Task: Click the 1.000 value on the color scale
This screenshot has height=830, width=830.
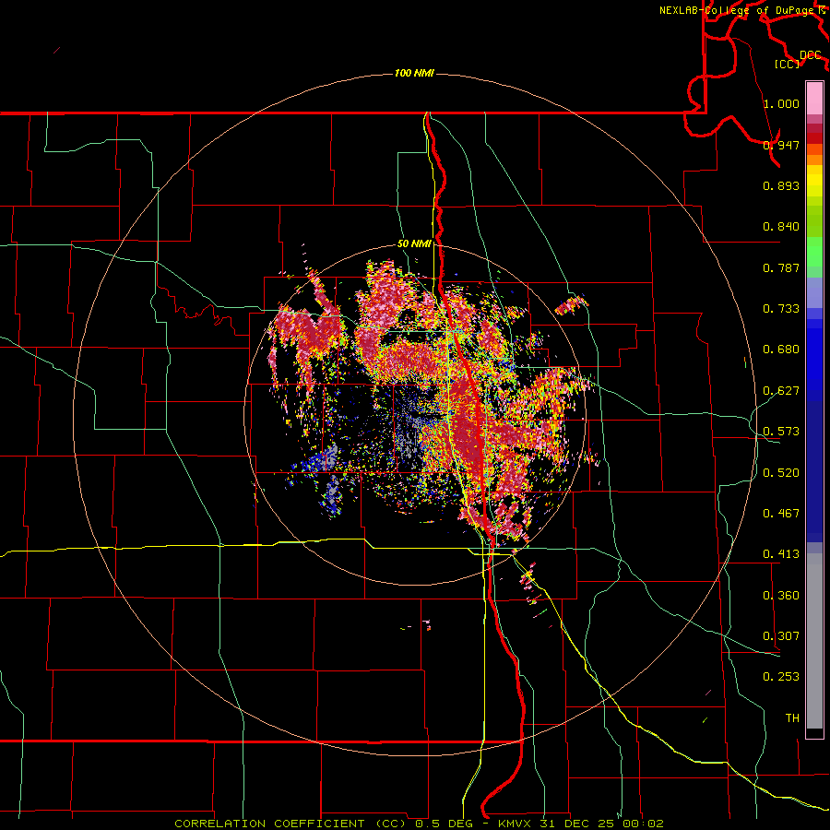Action: point(781,103)
